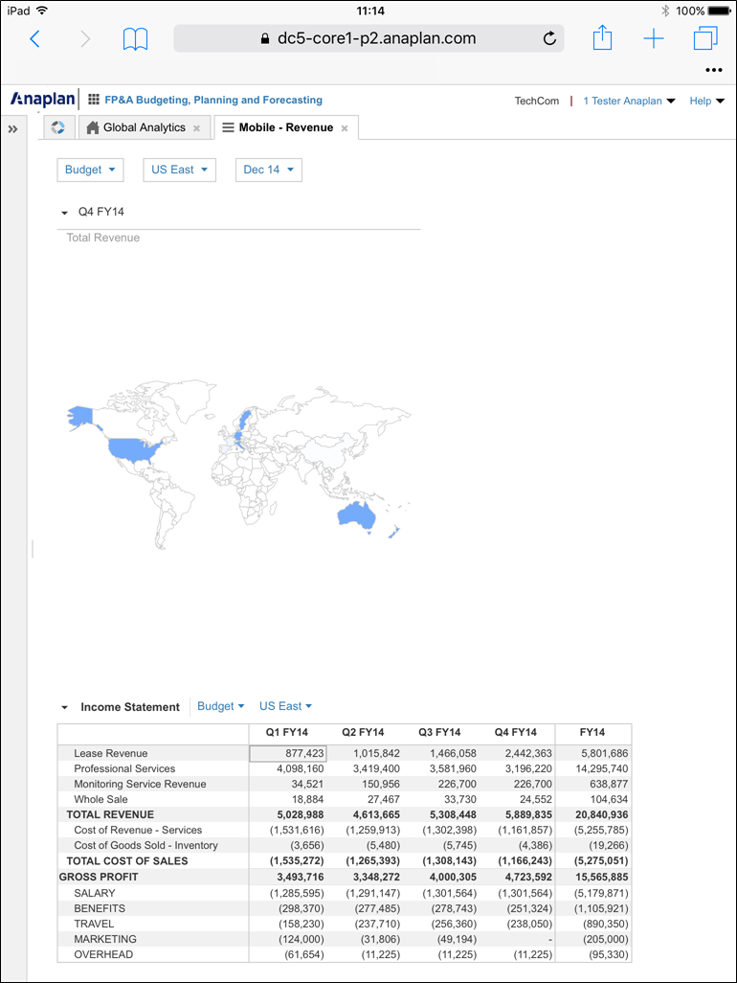
Task: Close the Mobile - Revenue tab
Action: tap(345, 128)
